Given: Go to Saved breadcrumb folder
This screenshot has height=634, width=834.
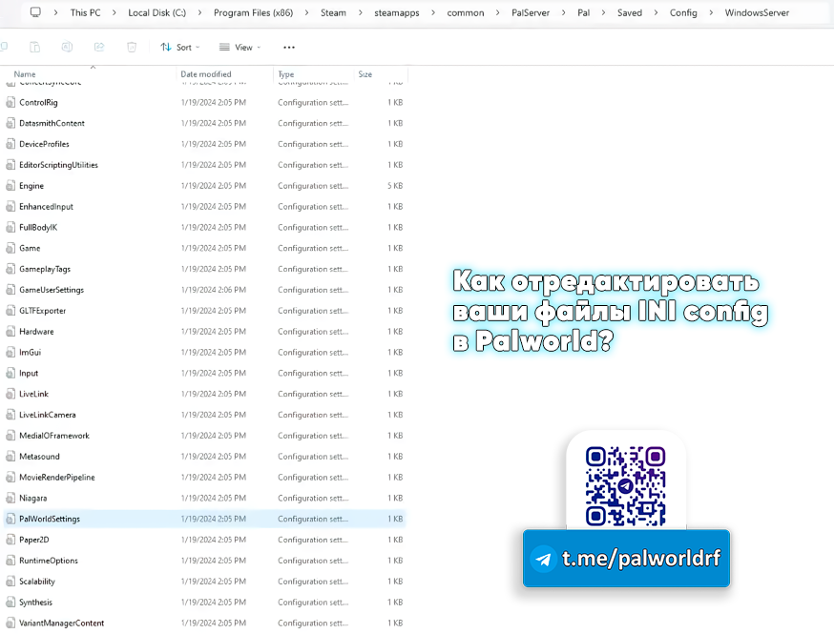Looking at the screenshot, I should click(630, 12).
